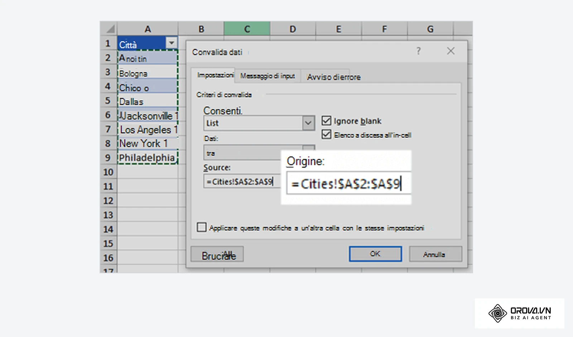
Task: Expand the Consenti List dropdown
Action: (308, 123)
